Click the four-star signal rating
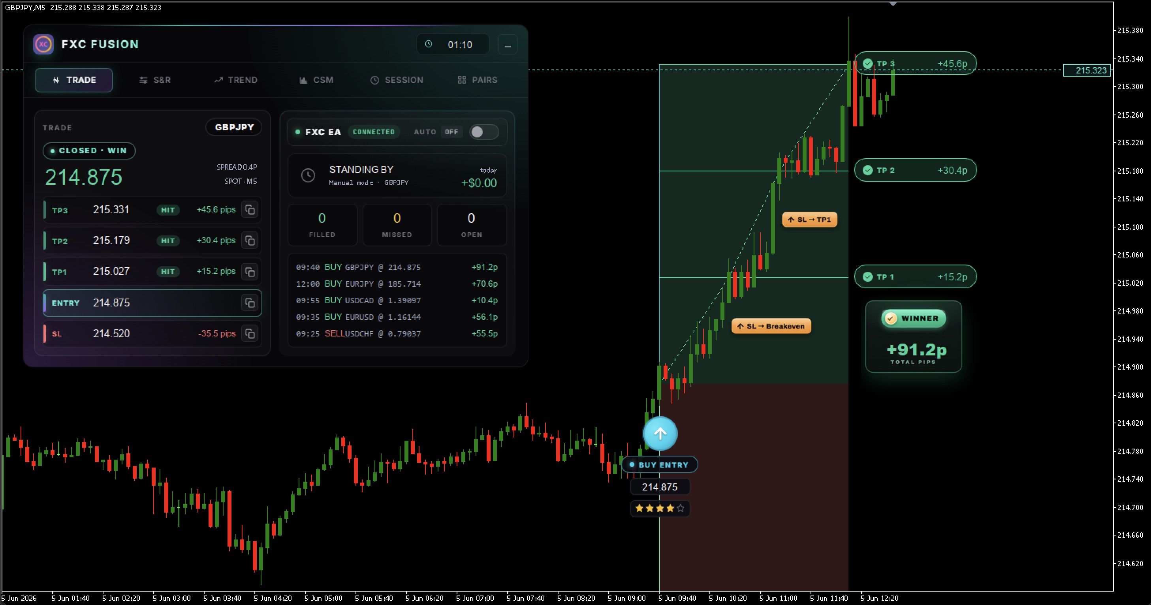1151x605 pixels. pyautogui.click(x=660, y=508)
